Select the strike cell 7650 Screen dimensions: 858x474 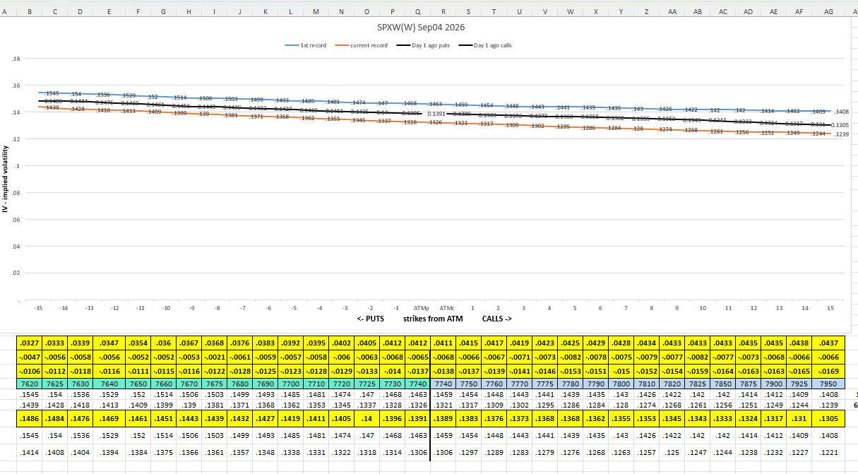click(x=137, y=383)
